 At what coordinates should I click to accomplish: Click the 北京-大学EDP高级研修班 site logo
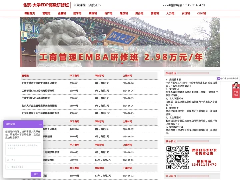tap(46, 5)
